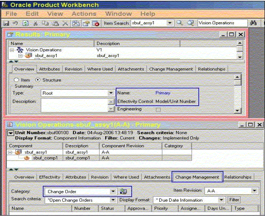Click the Delete X toolbar icon
The height and width of the screenshot is (216, 265).
click(65, 23)
